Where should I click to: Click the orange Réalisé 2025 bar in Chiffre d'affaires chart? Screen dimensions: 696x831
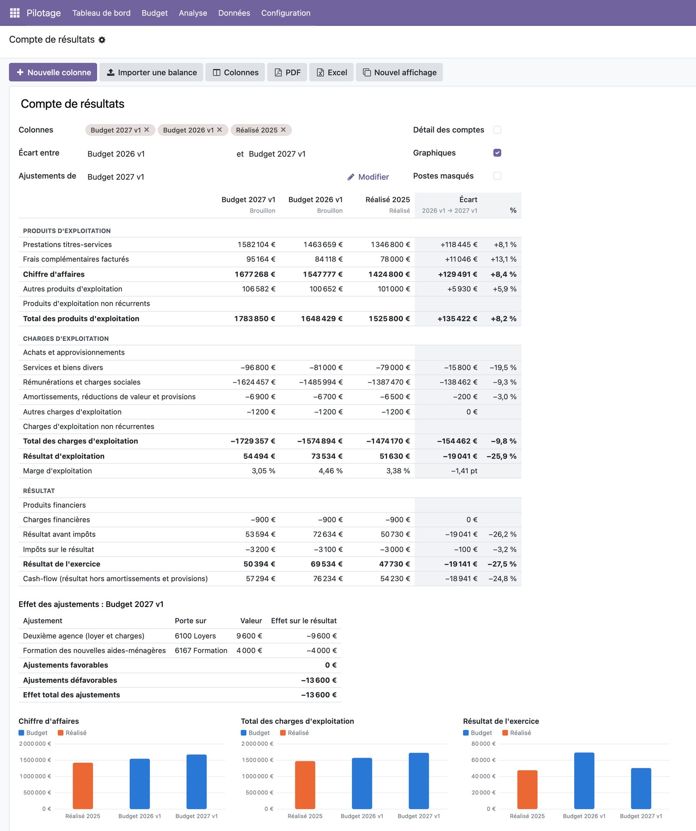(83, 786)
